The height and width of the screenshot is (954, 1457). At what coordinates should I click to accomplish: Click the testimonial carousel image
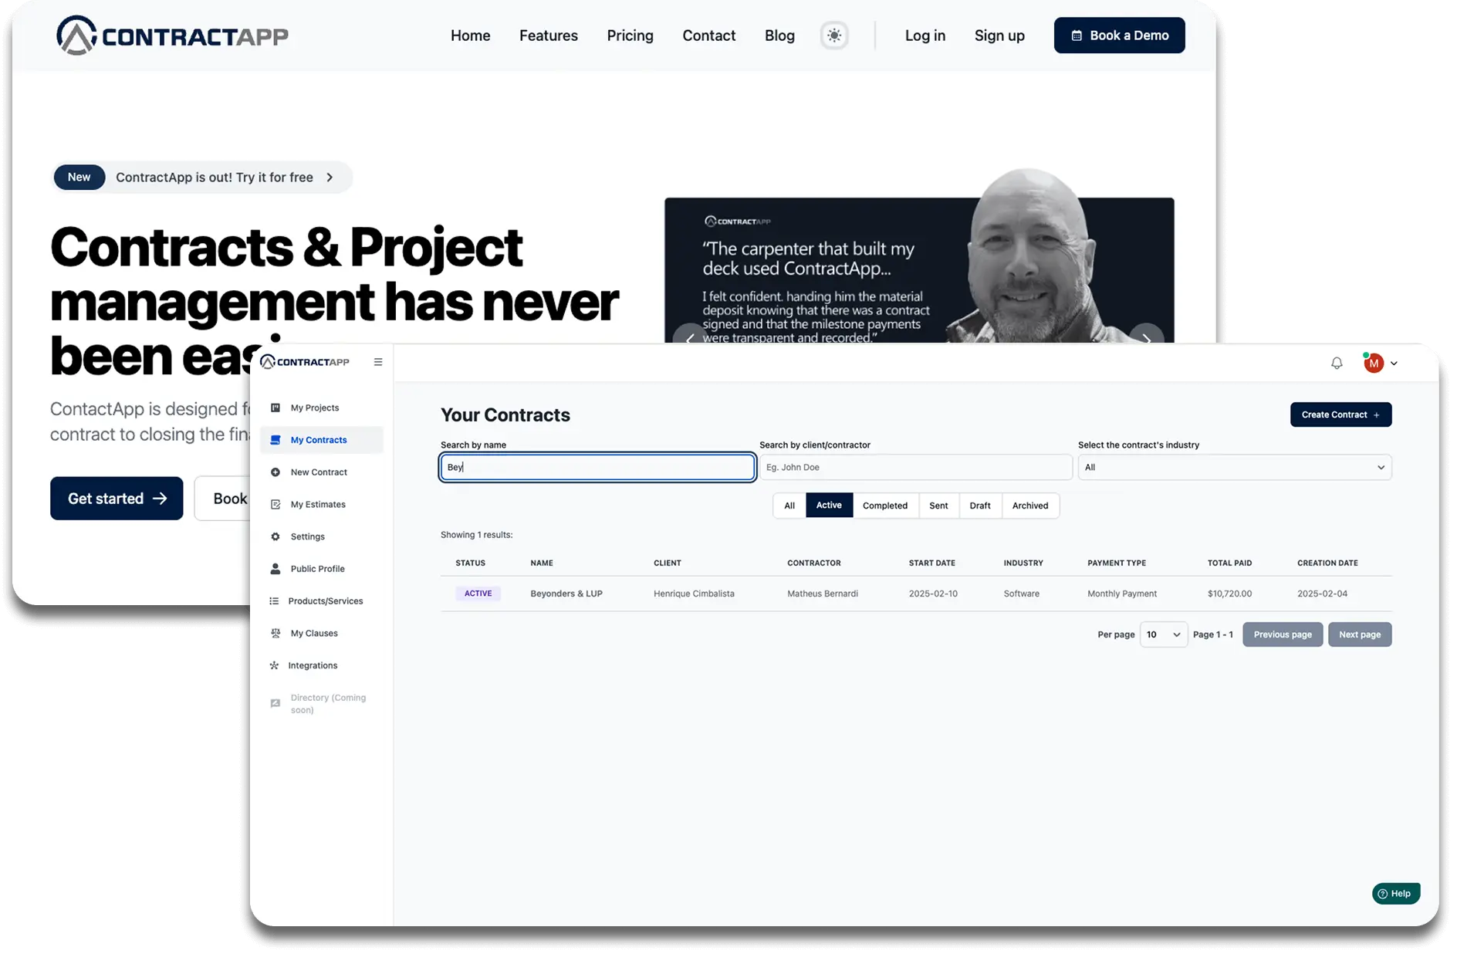[919, 270]
